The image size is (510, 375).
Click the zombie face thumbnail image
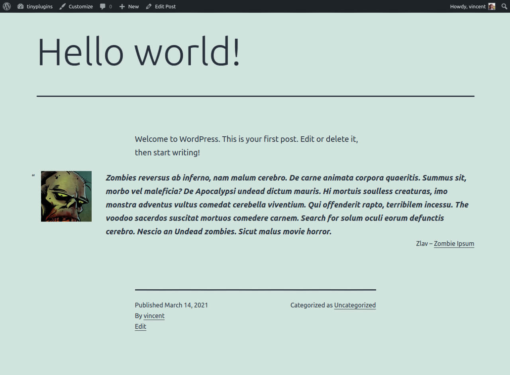coord(66,196)
